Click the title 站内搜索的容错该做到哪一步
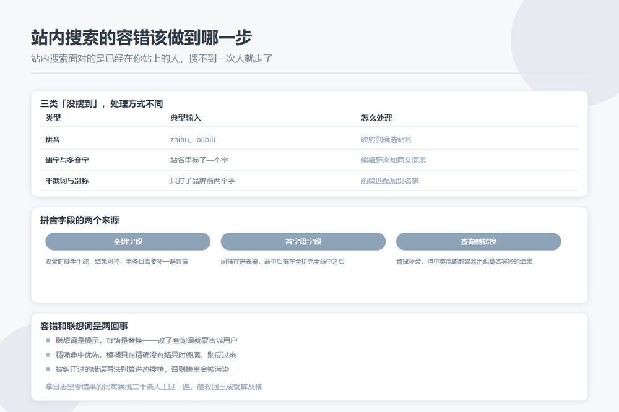619x412 pixels. (141, 38)
